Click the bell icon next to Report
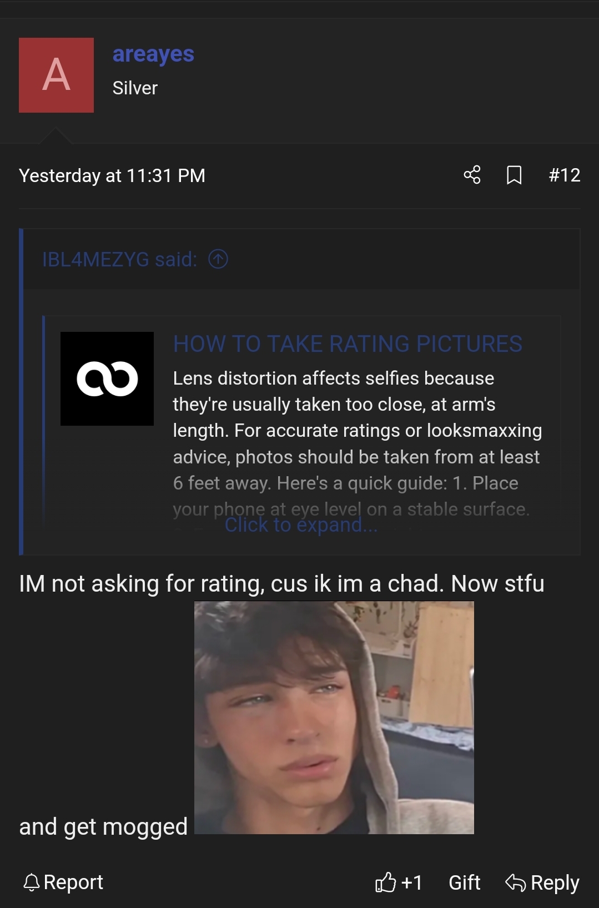Screen dimensions: 599x908 coord(32,882)
